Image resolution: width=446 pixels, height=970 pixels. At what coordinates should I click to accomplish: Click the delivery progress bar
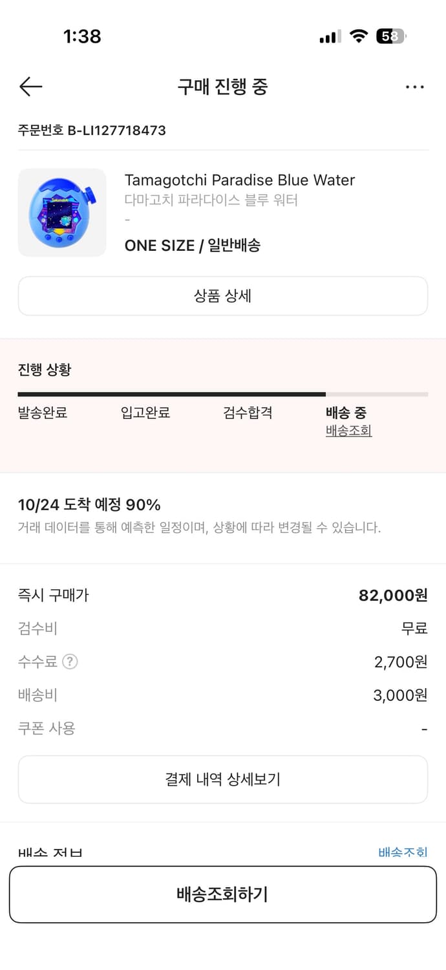(223, 394)
